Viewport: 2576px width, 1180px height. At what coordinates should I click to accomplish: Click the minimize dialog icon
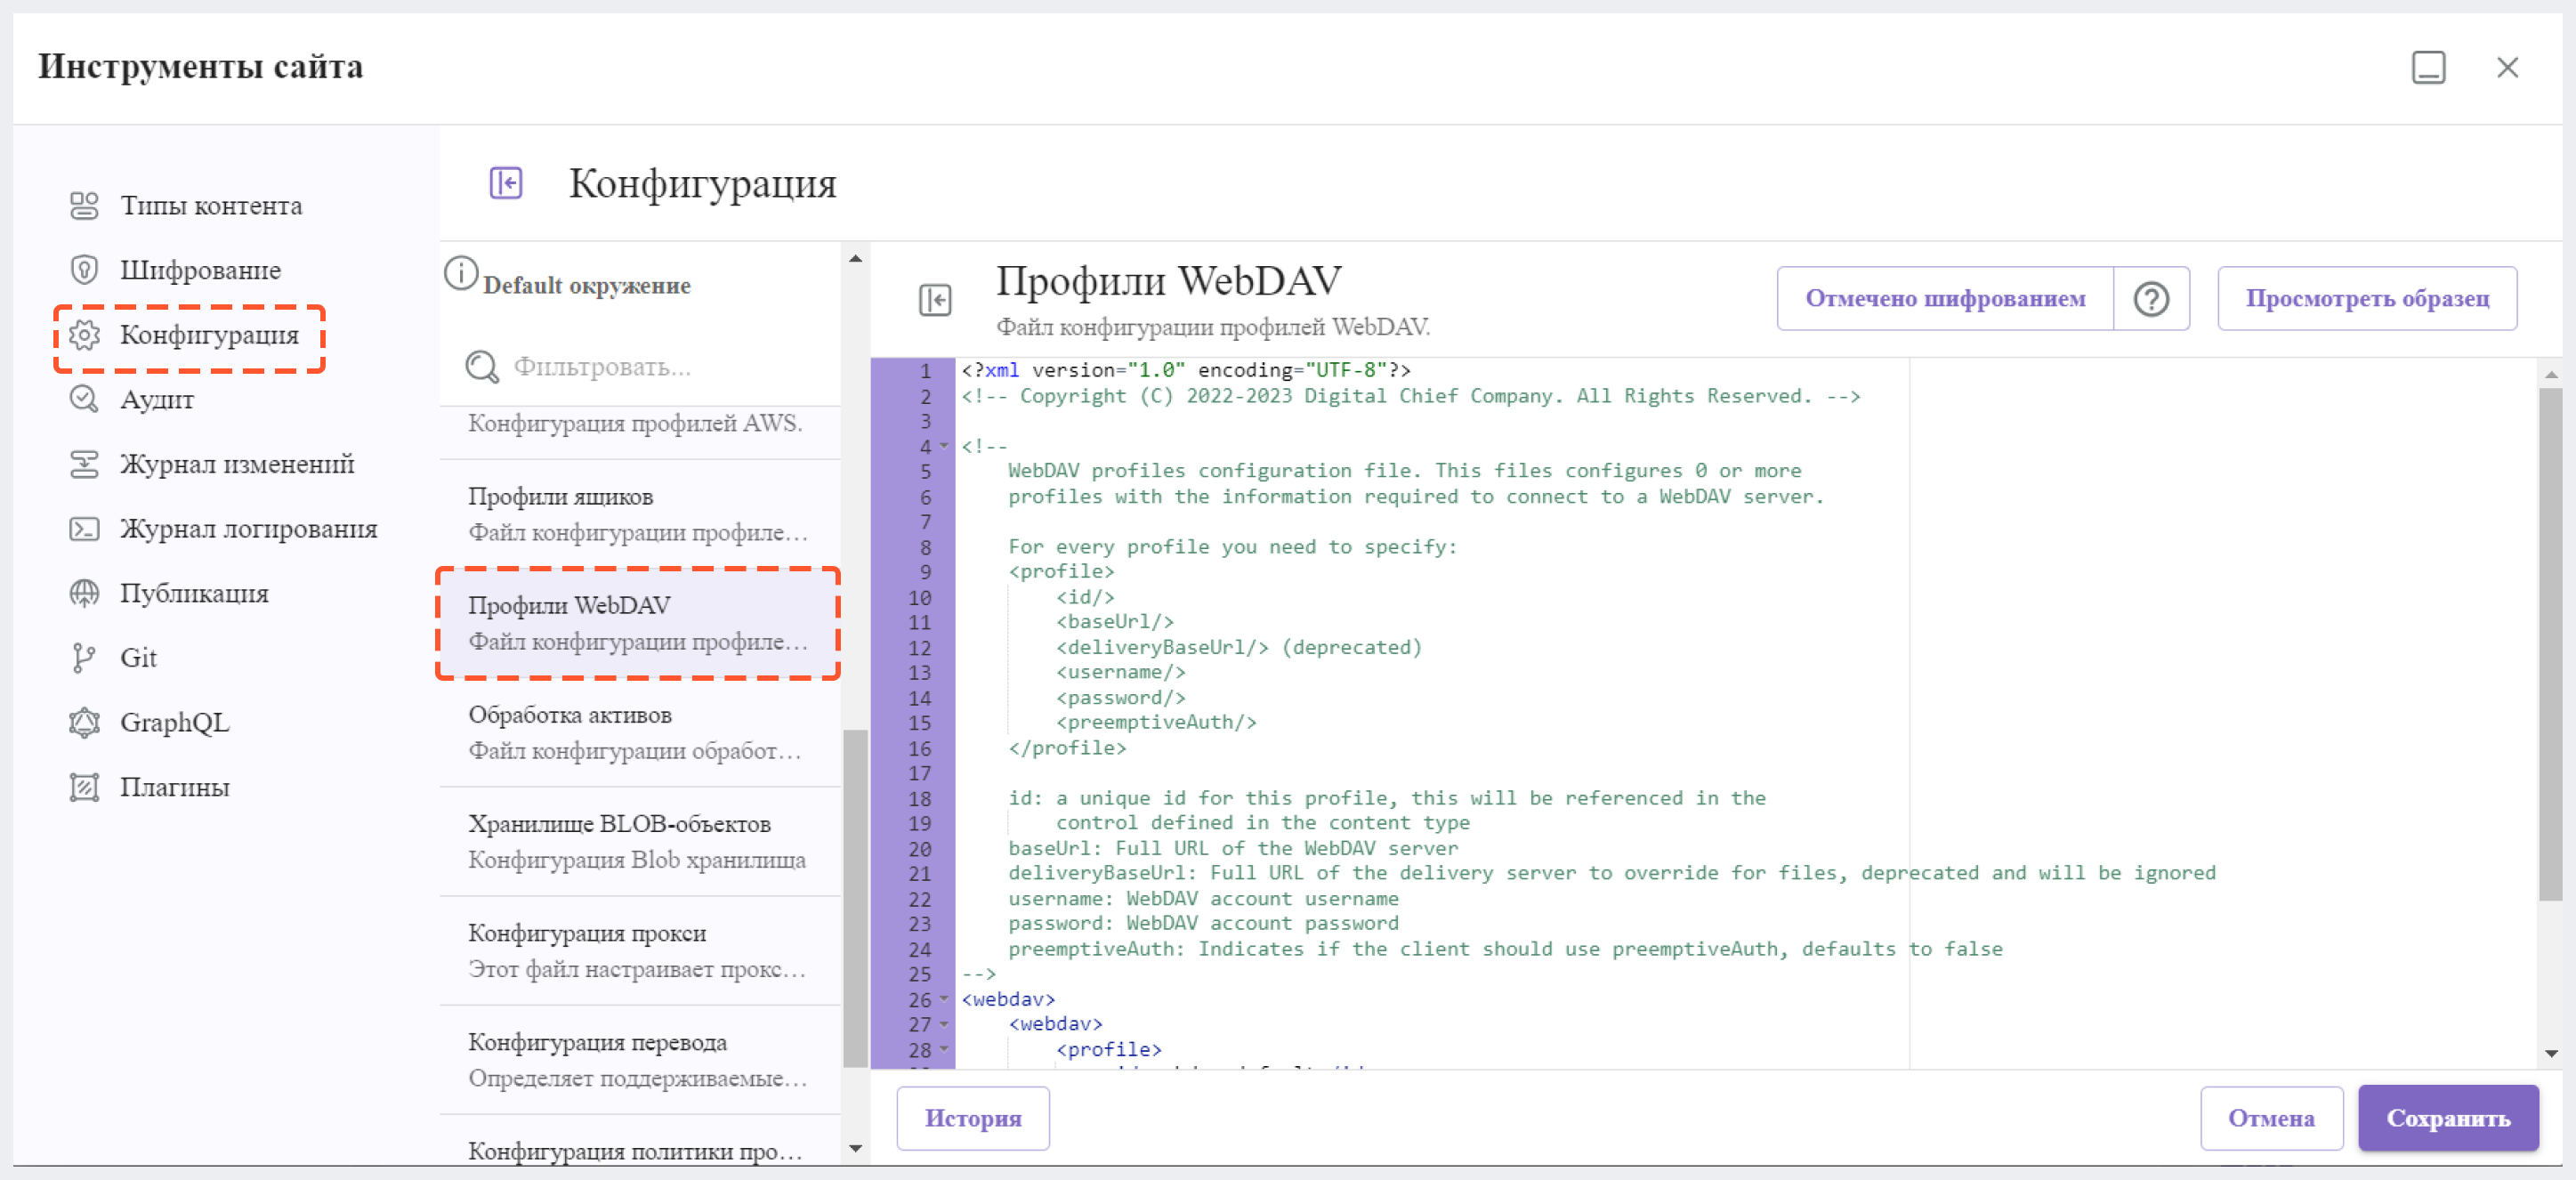(2429, 67)
